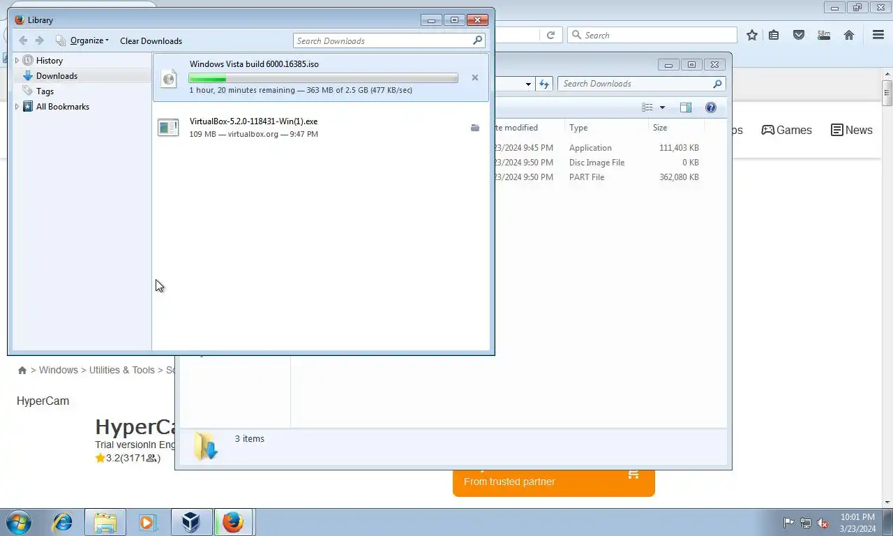
Task: Expand the All Bookmarks tree node
Action: pyautogui.click(x=17, y=107)
